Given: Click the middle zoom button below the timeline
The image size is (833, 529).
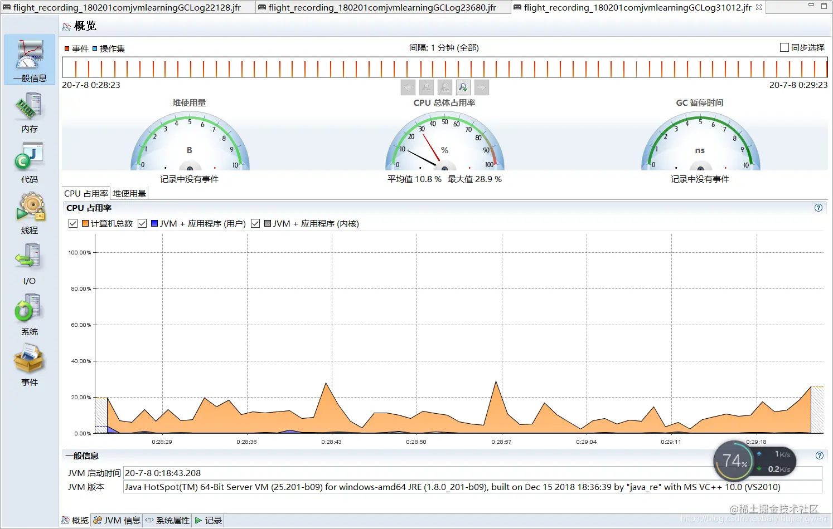Looking at the screenshot, I should point(444,87).
